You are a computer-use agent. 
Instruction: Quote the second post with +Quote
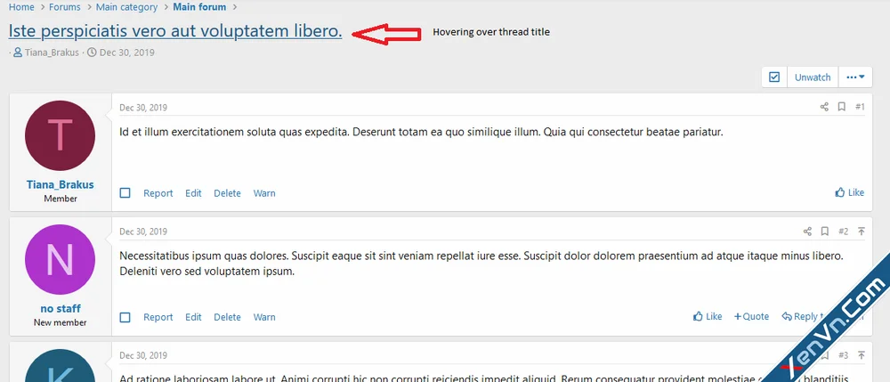(751, 316)
